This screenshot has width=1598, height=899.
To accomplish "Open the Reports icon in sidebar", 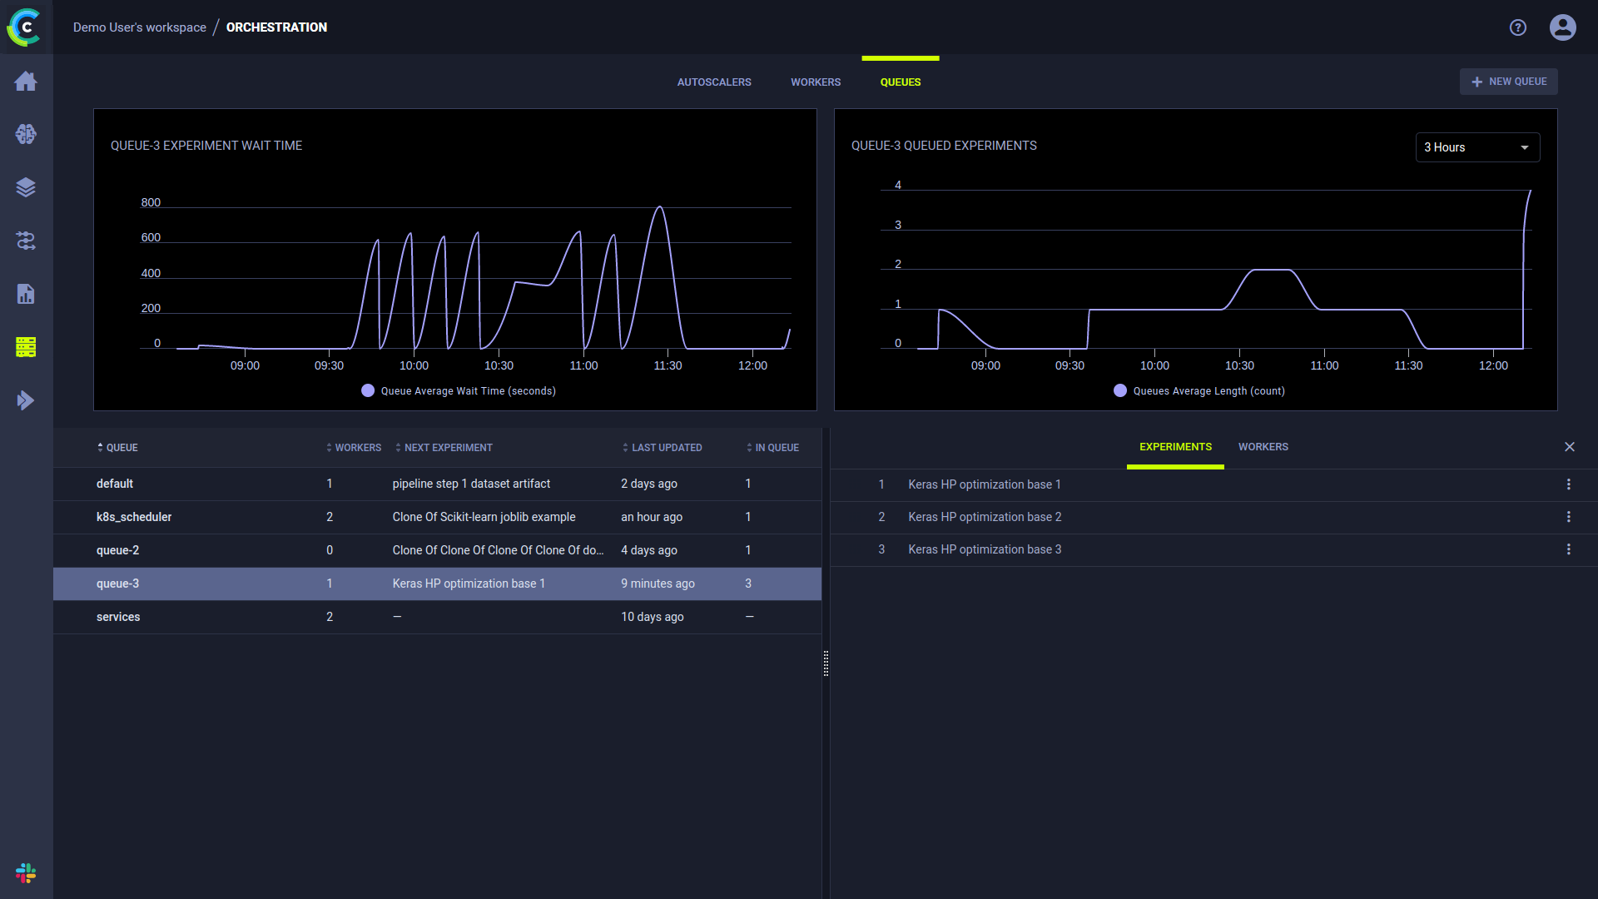I will point(26,294).
